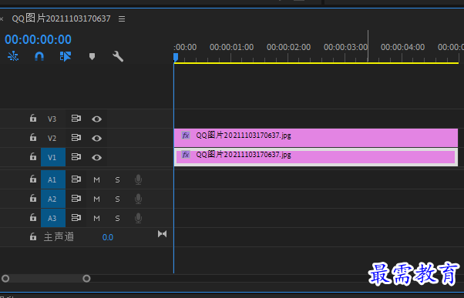Viewport: 464px width, 298px height.
Task: Enable voice-over record on track A1
Action: click(138, 179)
